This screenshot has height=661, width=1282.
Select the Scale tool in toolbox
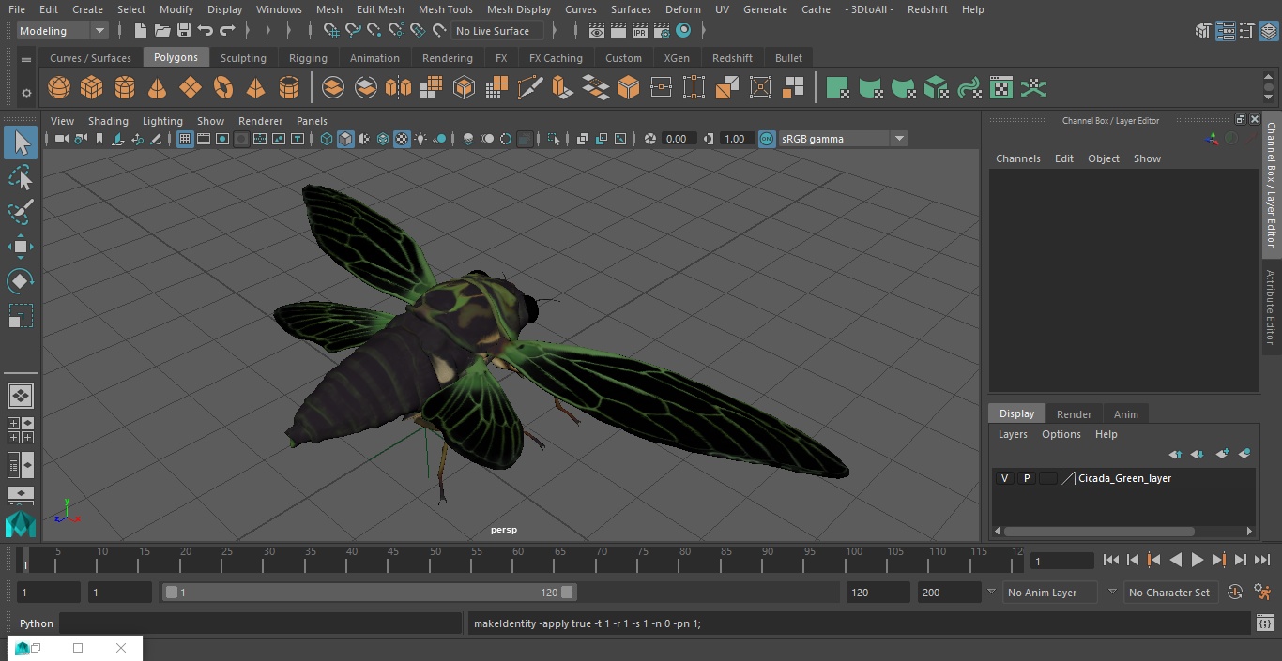[21, 316]
